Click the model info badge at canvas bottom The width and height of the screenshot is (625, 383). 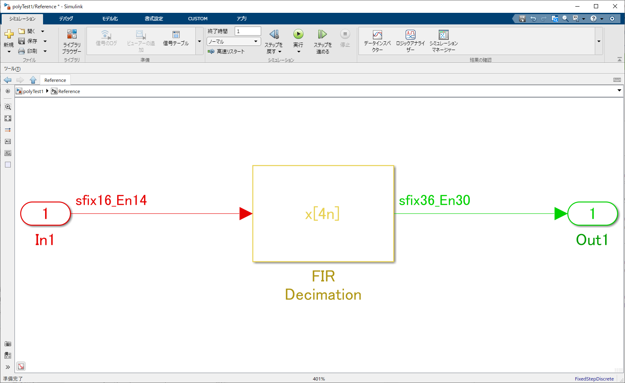tap(21, 366)
